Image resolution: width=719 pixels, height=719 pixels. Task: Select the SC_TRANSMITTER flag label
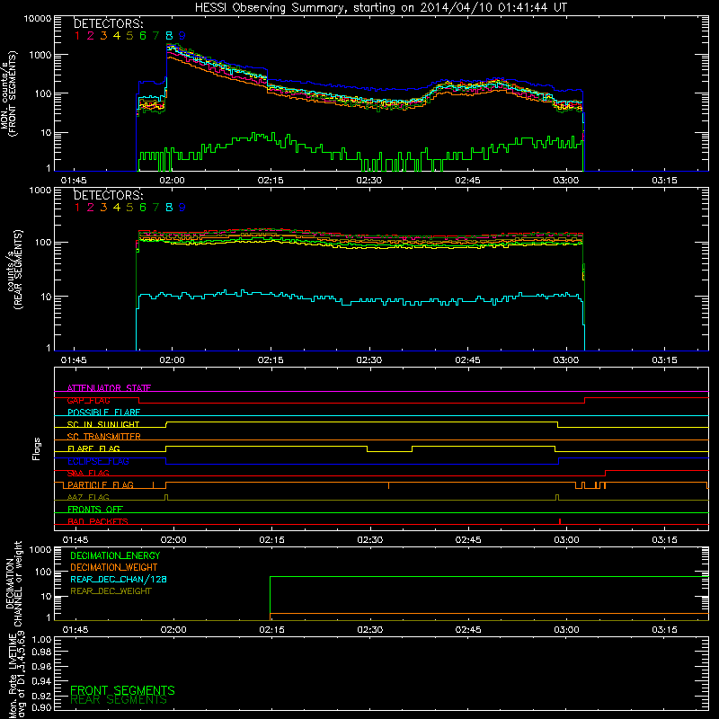pos(104,436)
